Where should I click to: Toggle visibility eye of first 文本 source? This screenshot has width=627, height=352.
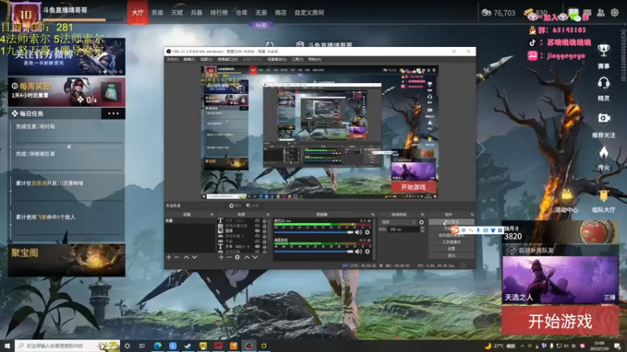click(x=257, y=221)
